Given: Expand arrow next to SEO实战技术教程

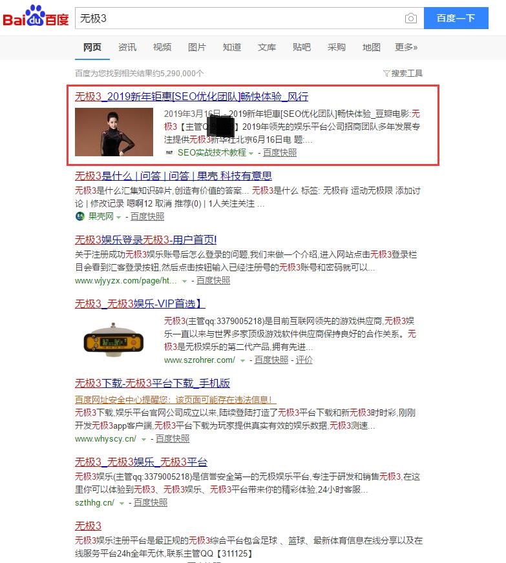Looking at the screenshot, I should pos(251,153).
